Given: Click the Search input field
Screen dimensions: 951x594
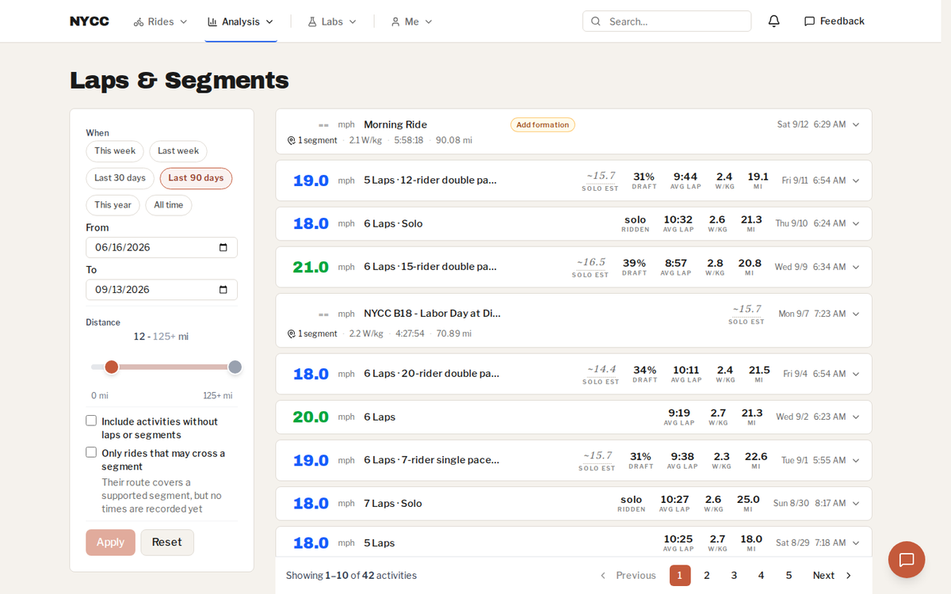Looking at the screenshot, I should (x=666, y=21).
